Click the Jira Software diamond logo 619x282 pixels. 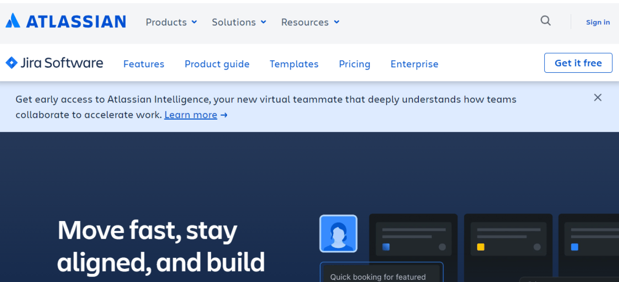tap(11, 63)
